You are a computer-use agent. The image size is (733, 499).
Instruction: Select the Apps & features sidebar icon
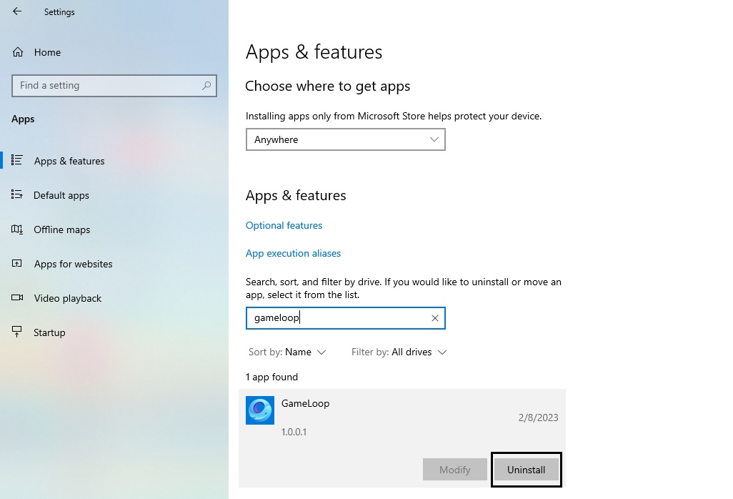point(19,160)
